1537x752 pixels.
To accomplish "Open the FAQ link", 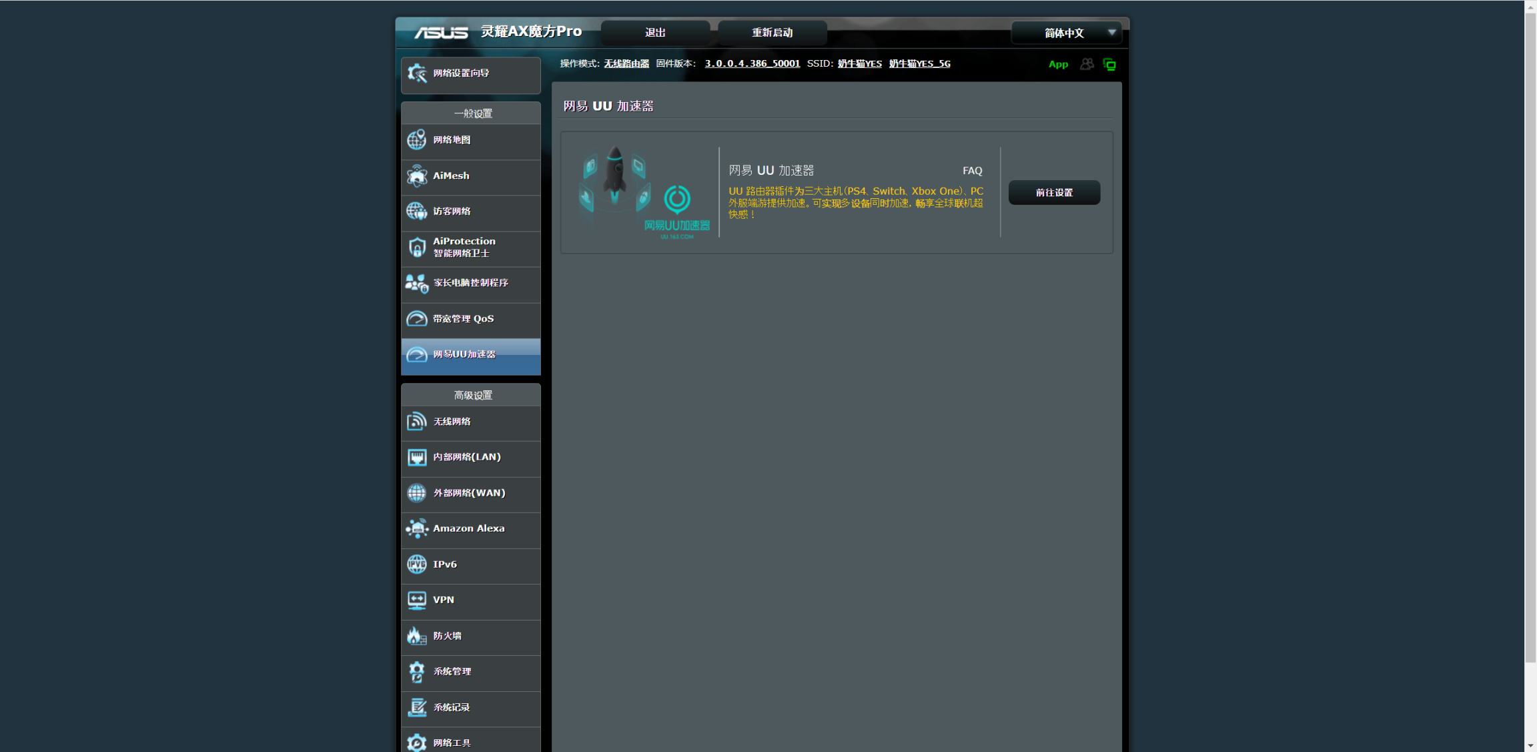I will pos(972,171).
